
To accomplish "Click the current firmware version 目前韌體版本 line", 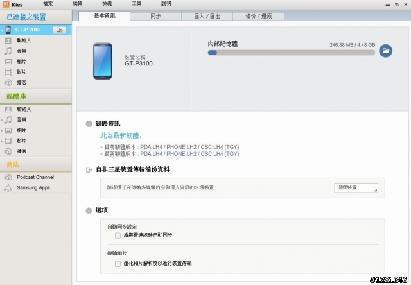I will tap(171, 147).
